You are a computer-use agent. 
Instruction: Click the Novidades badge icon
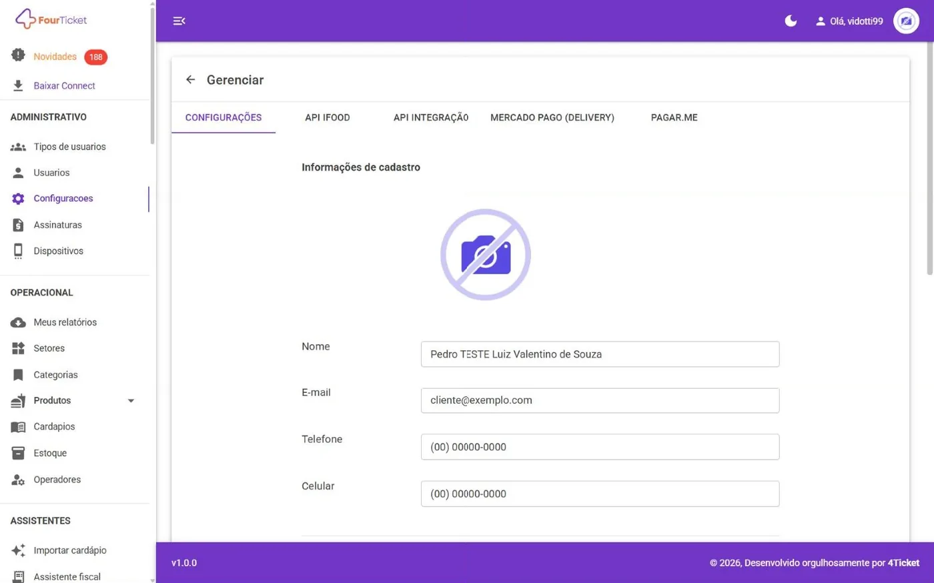point(18,55)
